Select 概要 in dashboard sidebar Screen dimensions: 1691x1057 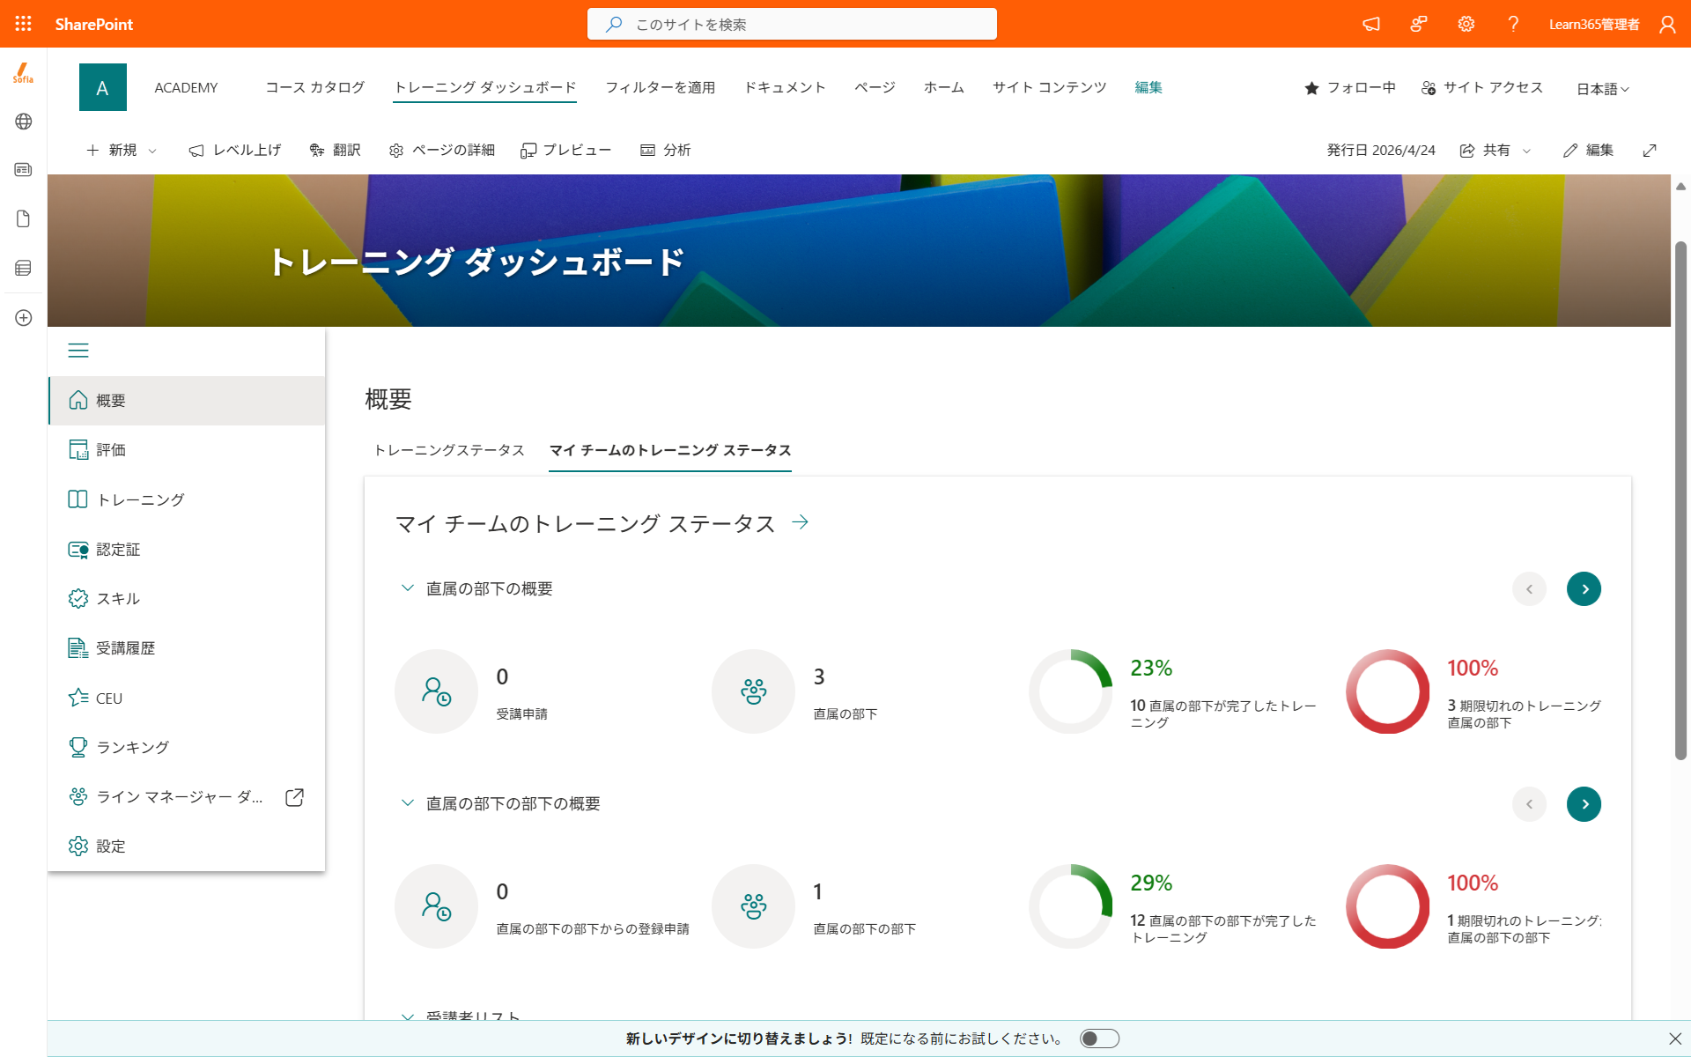pos(187,401)
